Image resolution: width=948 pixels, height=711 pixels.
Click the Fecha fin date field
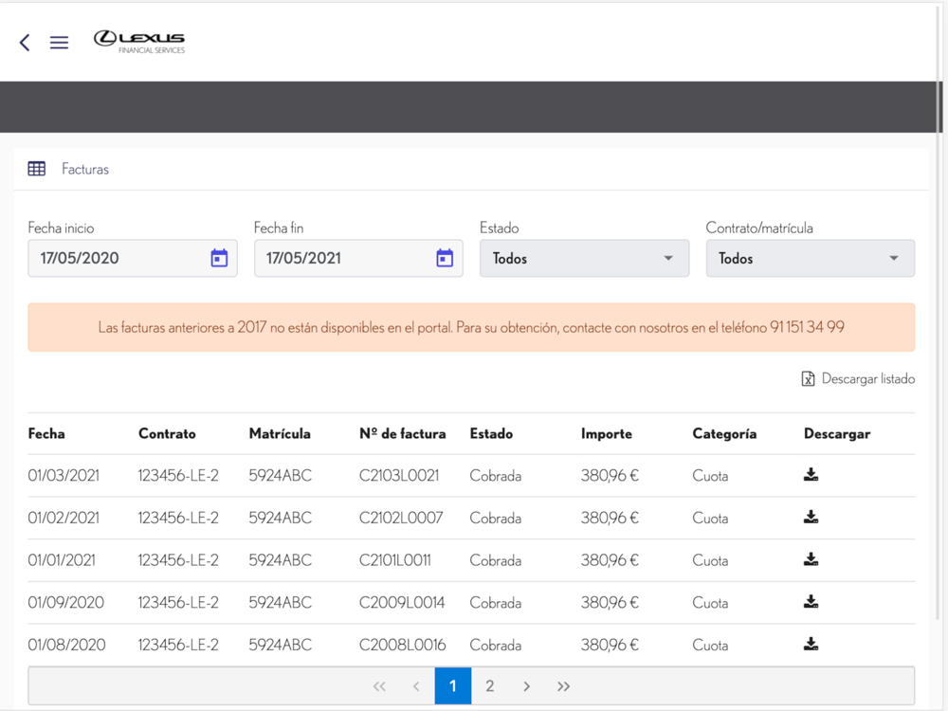[358, 258]
